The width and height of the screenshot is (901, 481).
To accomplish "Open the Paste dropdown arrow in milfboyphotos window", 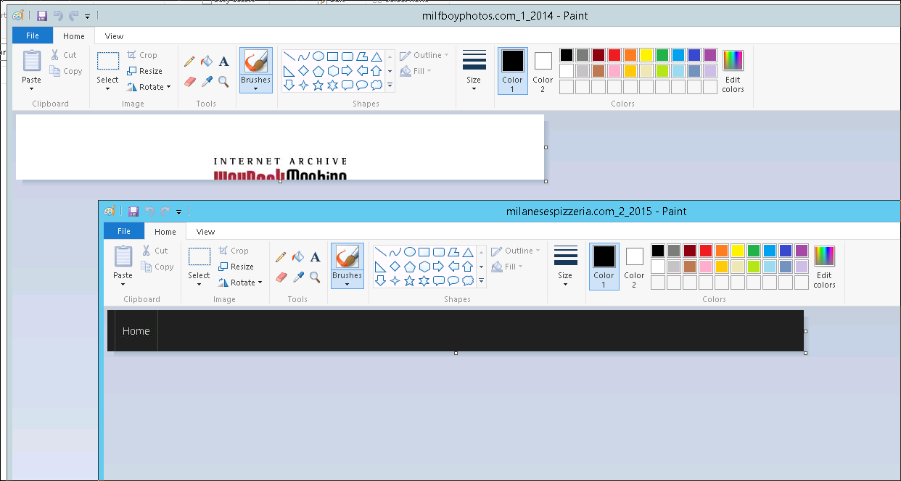I will 32,88.
